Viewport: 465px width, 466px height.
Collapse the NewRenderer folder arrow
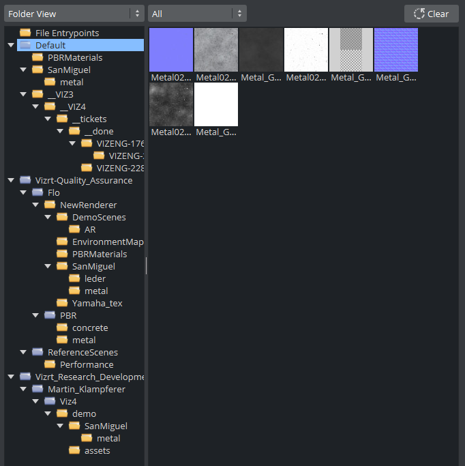click(35, 205)
